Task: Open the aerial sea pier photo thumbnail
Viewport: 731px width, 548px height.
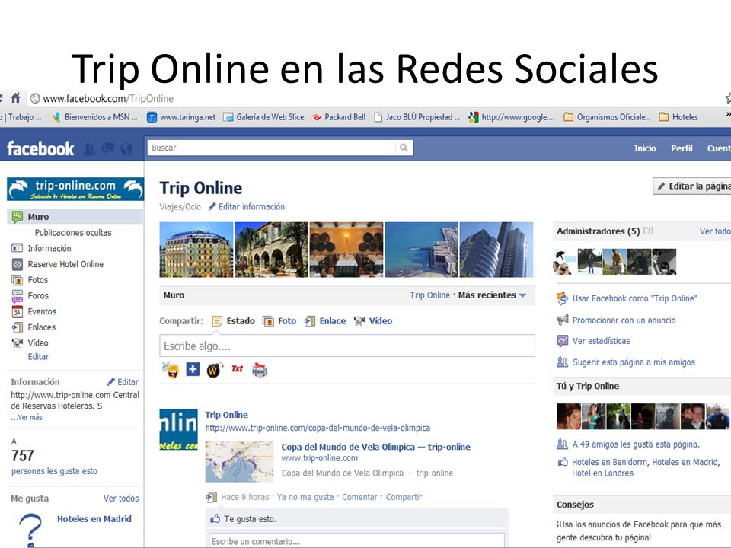Action: pos(421,250)
